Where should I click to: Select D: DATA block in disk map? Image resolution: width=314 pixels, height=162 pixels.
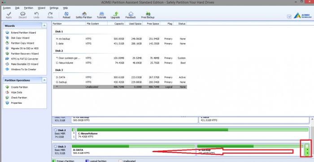(133, 150)
